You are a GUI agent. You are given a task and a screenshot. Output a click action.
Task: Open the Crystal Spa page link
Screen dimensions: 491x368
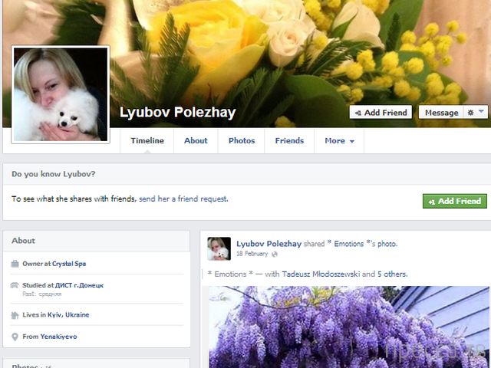coord(69,264)
